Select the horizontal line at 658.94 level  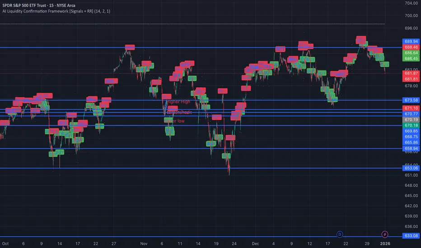point(201,148)
